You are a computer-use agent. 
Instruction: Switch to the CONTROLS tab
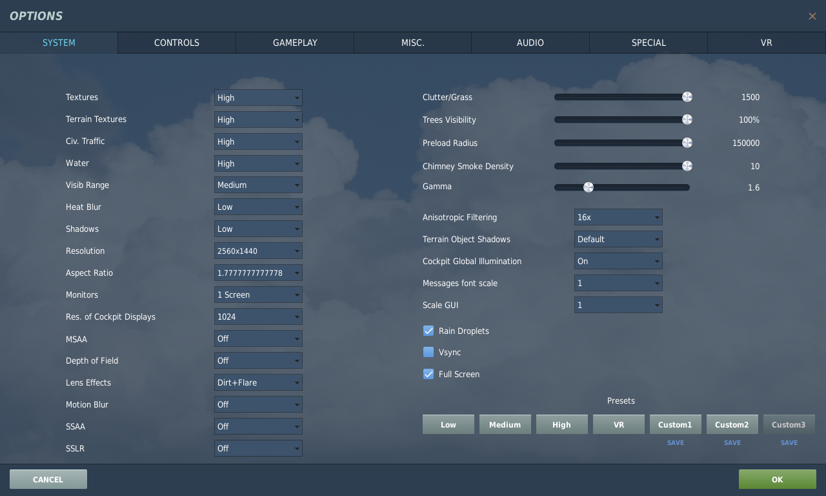click(x=177, y=43)
